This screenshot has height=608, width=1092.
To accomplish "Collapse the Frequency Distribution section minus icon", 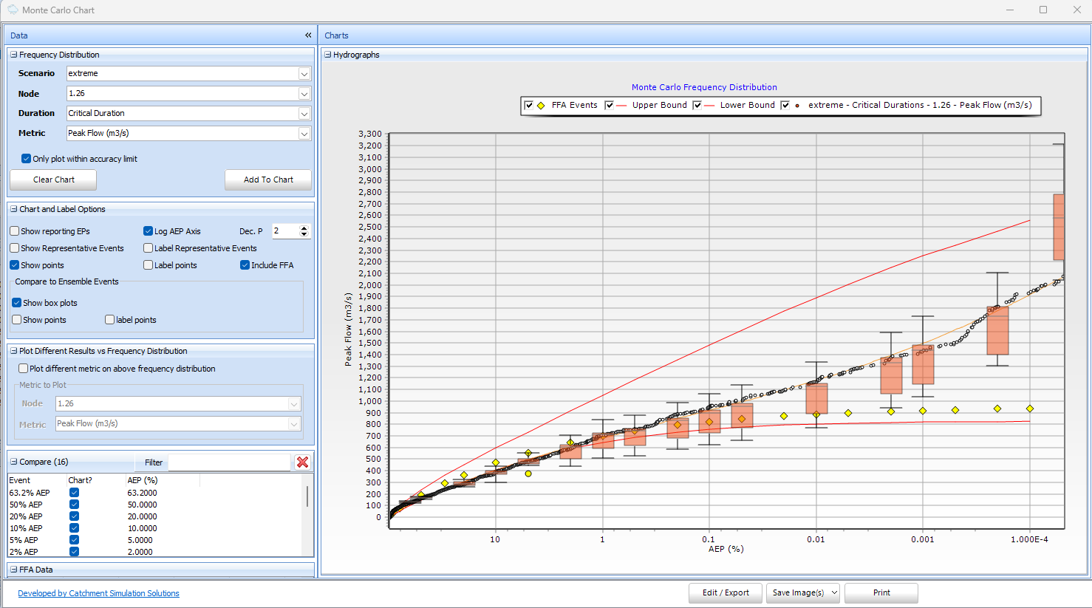I will (14, 55).
